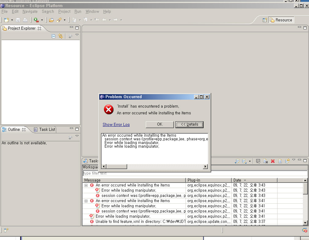Select 3:41 session context log row
Viewport: 309px width, 240px height.
pyautogui.click(x=193, y=211)
